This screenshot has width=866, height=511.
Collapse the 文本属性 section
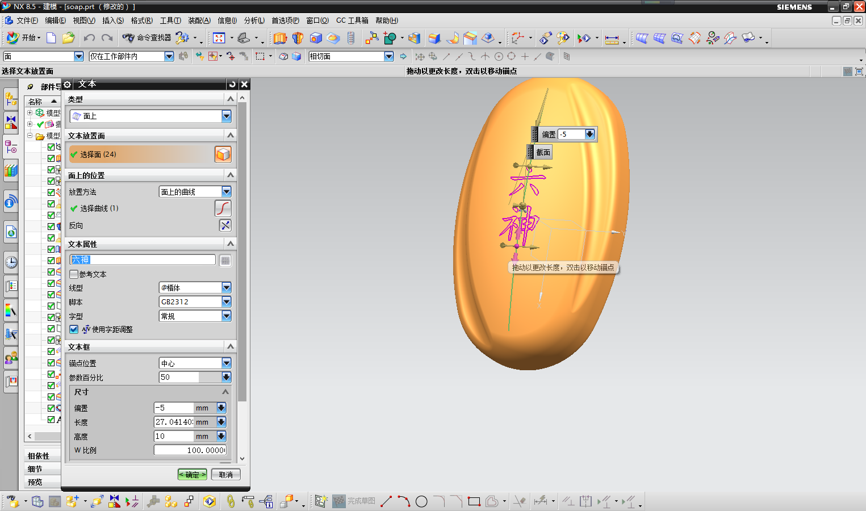230,244
